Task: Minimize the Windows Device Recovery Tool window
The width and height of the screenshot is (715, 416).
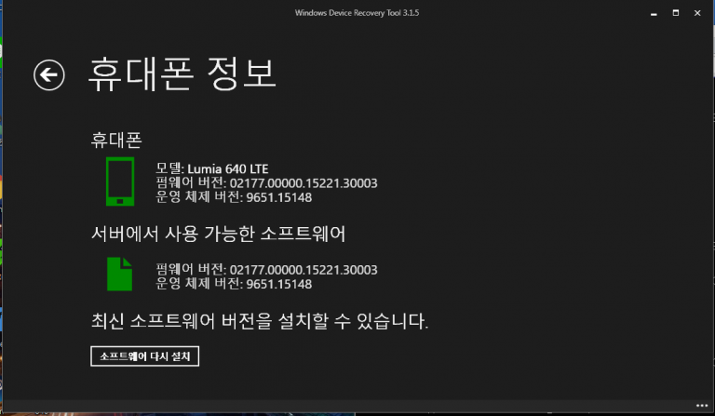Action: 654,13
